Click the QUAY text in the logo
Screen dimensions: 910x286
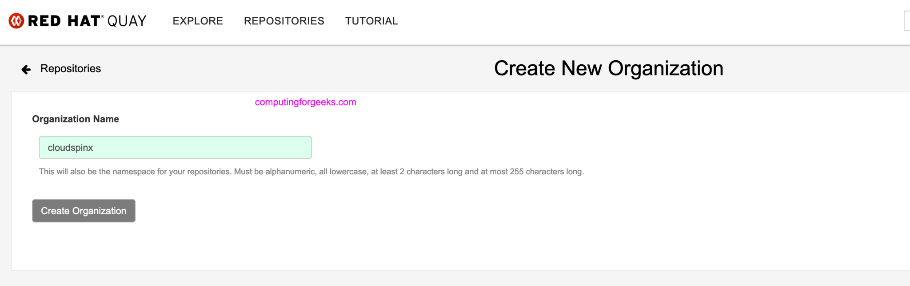[x=127, y=21]
